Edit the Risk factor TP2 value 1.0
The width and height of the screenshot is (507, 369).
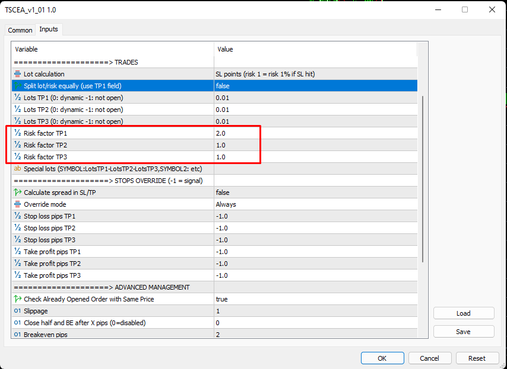(316, 145)
